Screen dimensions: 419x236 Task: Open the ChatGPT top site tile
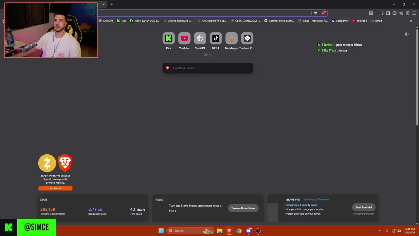(200, 41)
